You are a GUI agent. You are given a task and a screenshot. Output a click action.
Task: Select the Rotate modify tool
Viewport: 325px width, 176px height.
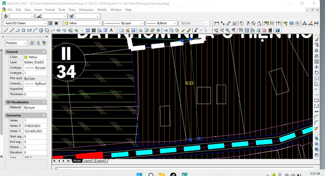[x=317, y=73]
